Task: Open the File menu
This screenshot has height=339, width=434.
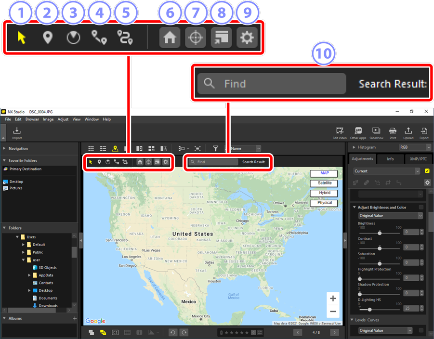Action: (x=8, y=119)
